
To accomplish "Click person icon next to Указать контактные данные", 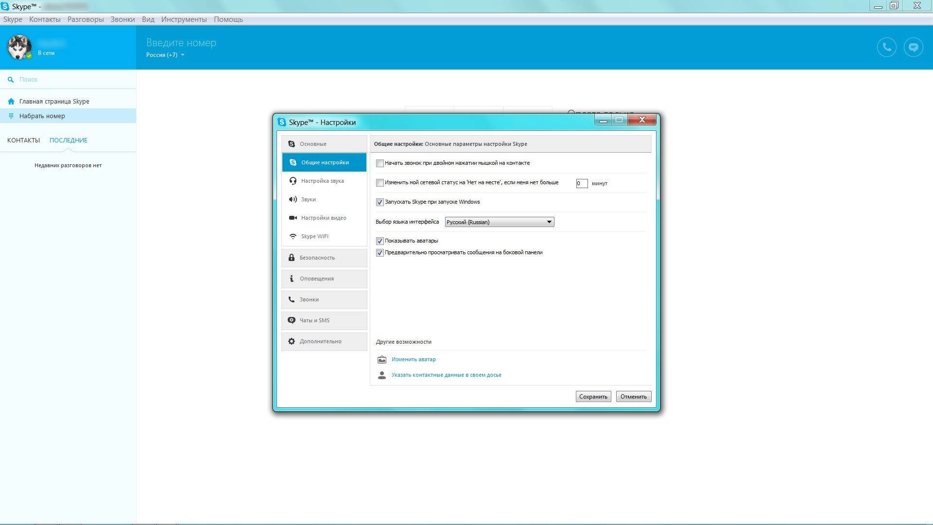I will pos(382,375).
